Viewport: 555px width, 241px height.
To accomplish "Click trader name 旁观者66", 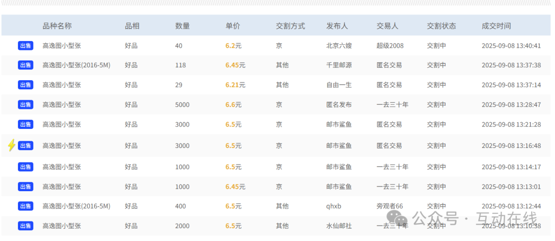I will [x=390, y=206].
